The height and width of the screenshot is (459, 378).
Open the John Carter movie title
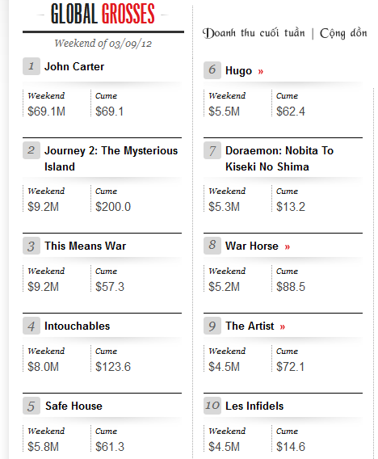click(x=74, y=66)
